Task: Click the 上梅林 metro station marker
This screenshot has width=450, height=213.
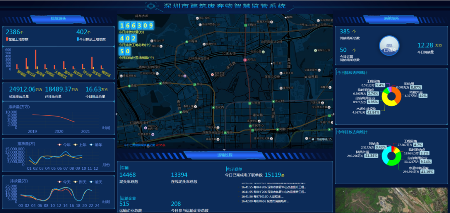Action: [x=245, y=25]
